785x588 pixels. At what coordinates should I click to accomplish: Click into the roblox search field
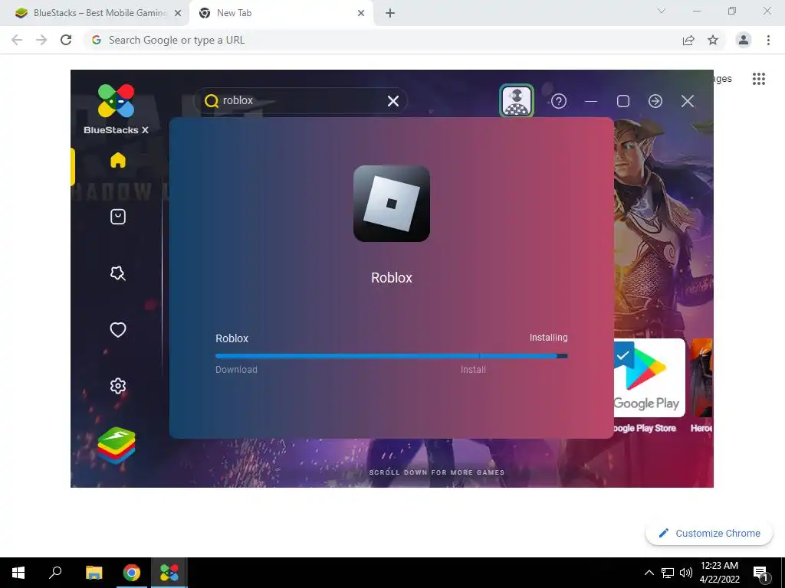[x=301, y=100]
